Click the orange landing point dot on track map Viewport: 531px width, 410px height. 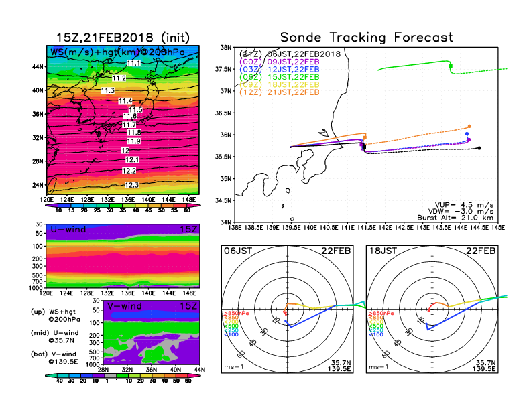point(469,126)
